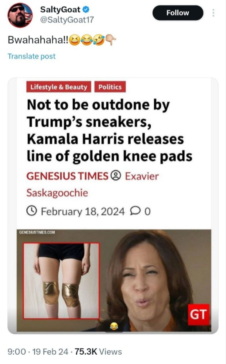226x364 pixels.
Task: Open the three-dot more options menu
Action: [213, 13]
